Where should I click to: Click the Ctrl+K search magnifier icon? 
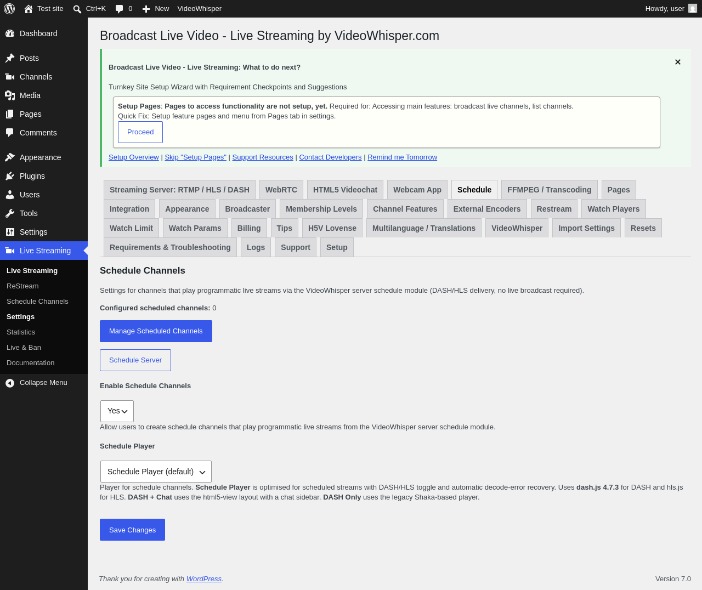(77, 9)
